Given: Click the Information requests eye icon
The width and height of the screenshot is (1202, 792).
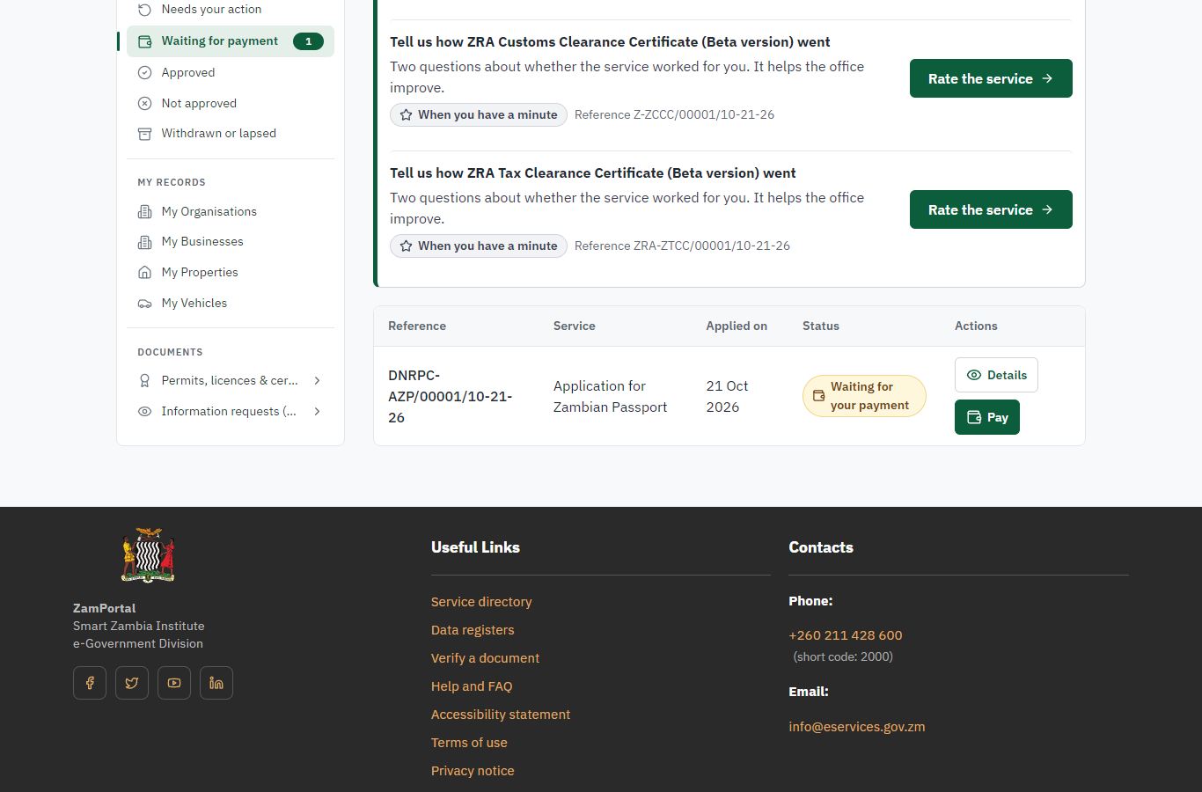Looking at the screenshot, I should coord(145,412).
